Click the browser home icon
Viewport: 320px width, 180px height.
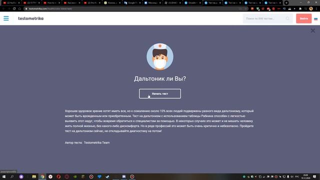click(x=19, y=9)
